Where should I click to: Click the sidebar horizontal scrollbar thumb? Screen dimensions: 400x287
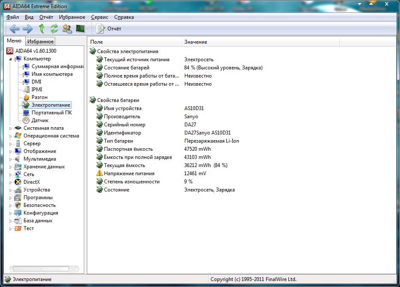pyautogui.click(x=41, y=269)
